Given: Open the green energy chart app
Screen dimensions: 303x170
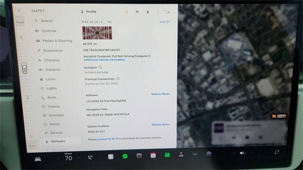Looking at the screenshot, I should tap(167, 155).
